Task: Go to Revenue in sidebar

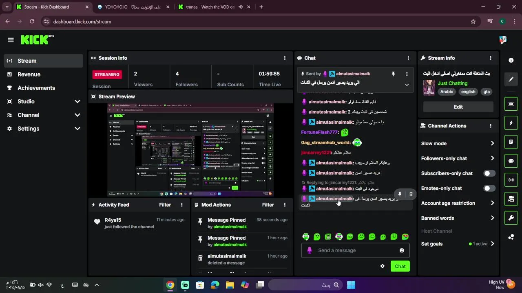Action: 43,74
